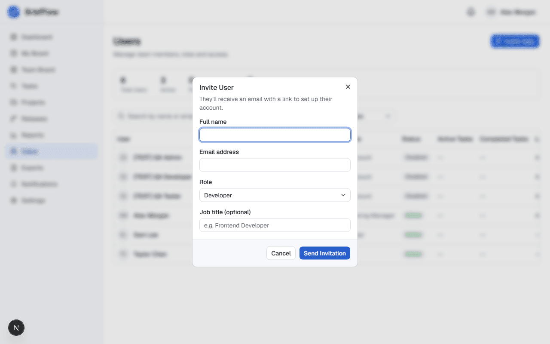The width and height of the screenshot is (550, 344).
Task: Click the "They'll receive an email" description text
Action: click(x=266, y=103)
